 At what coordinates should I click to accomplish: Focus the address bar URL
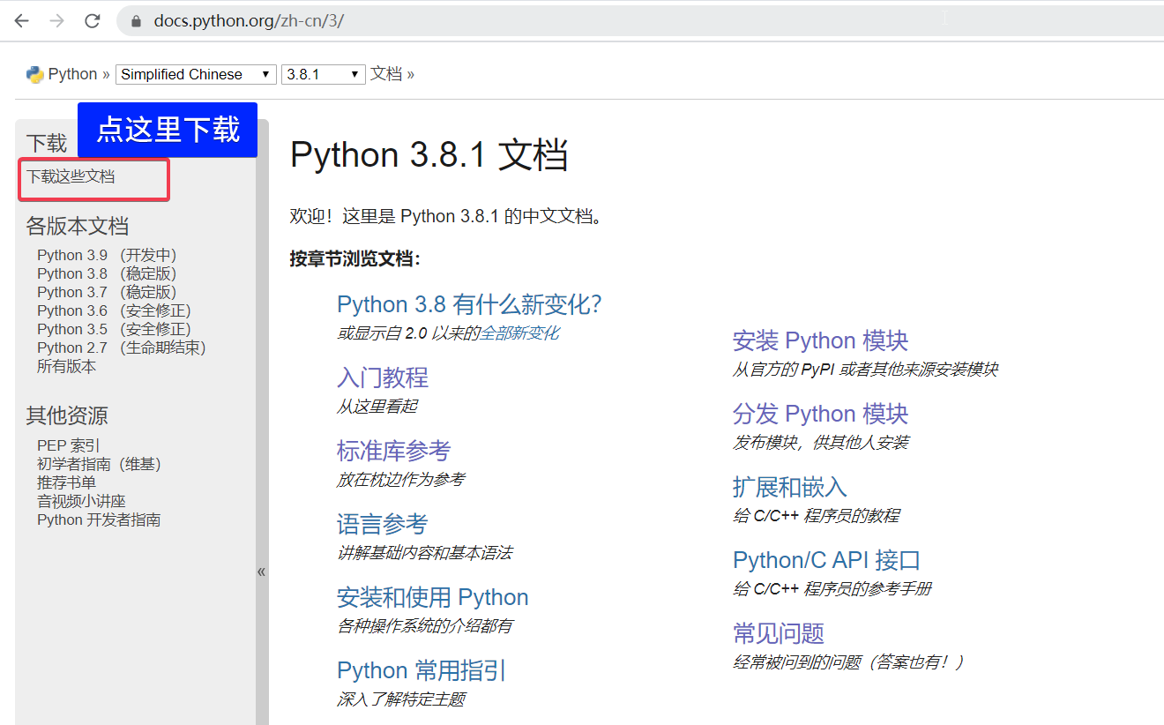pyautogui.click(x=249, y=20)
